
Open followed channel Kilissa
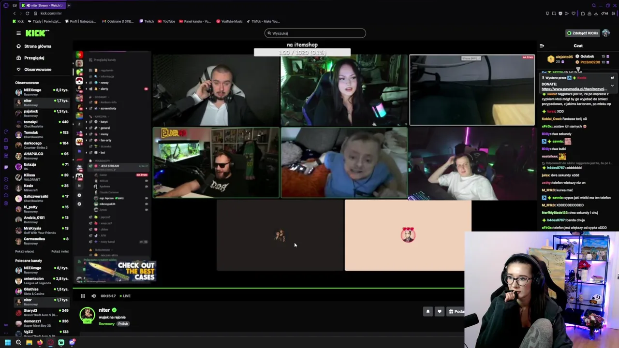(42, 177)
